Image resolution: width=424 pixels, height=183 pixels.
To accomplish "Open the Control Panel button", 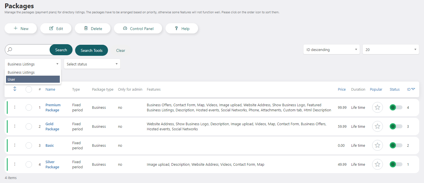I will click(x=138, y=29).
